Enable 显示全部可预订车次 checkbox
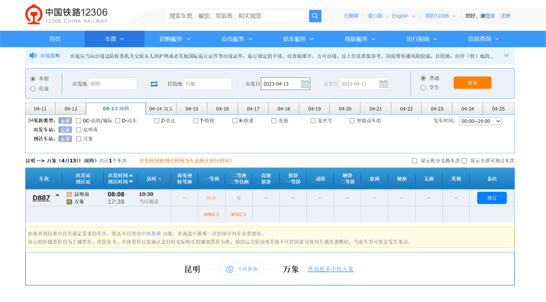Image resolution: width=546 pixels, height=302 pixels. [464, 161]
